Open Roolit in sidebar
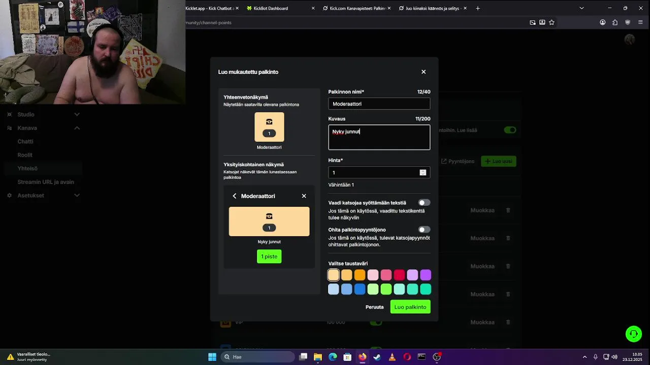650x365 pixels. click(25, 155)
